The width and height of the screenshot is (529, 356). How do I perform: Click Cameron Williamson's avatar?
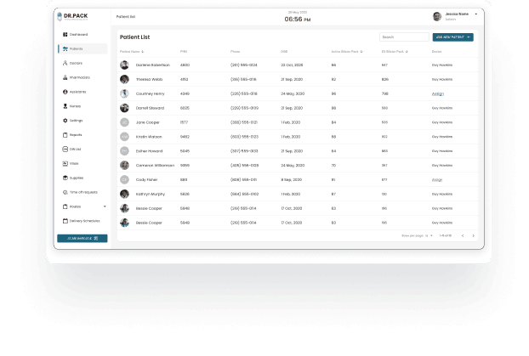tap(124, 165)
